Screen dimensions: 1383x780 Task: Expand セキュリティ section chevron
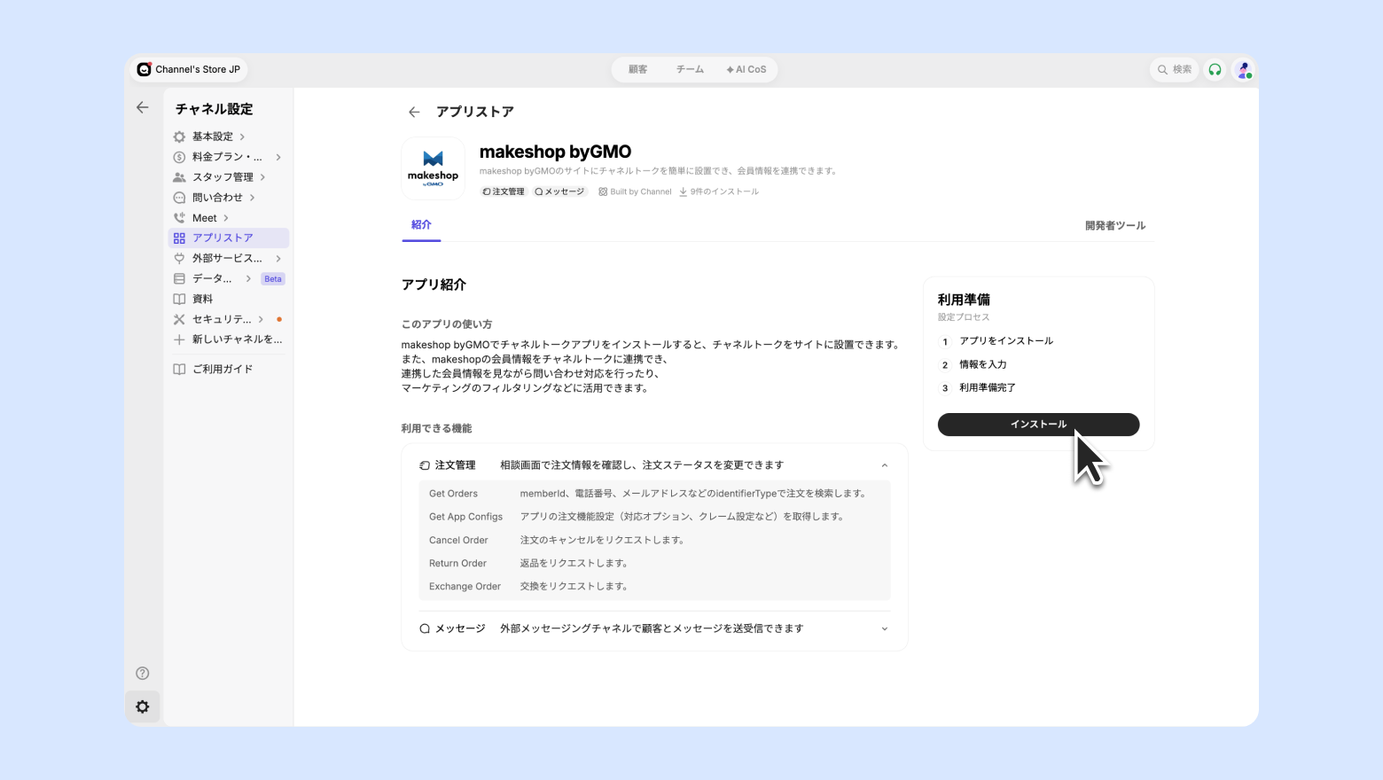(261, 319)
